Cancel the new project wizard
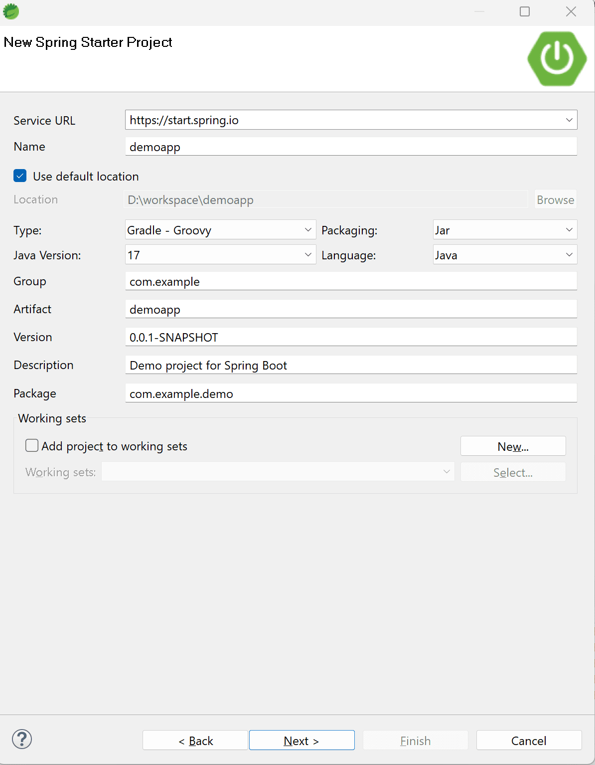Viewport: 595px width, 765px height. click(x=529, y=740)
